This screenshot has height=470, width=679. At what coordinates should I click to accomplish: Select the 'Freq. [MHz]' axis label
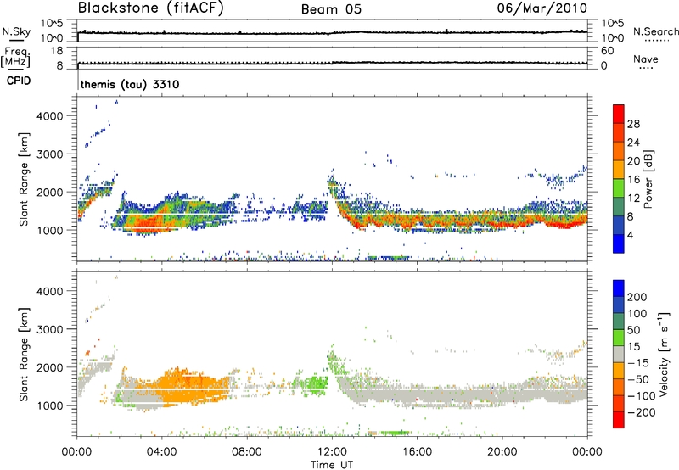tap(16, 58)
